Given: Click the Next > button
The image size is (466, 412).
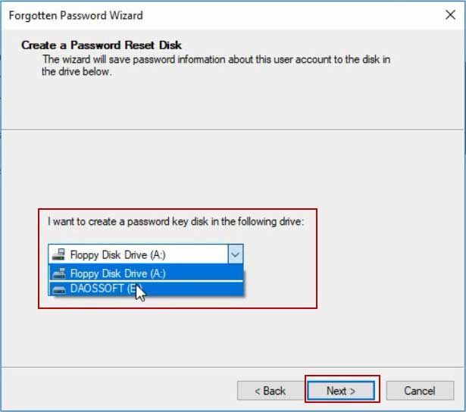Looking at the screenshot, I should (x=341, y=390).
